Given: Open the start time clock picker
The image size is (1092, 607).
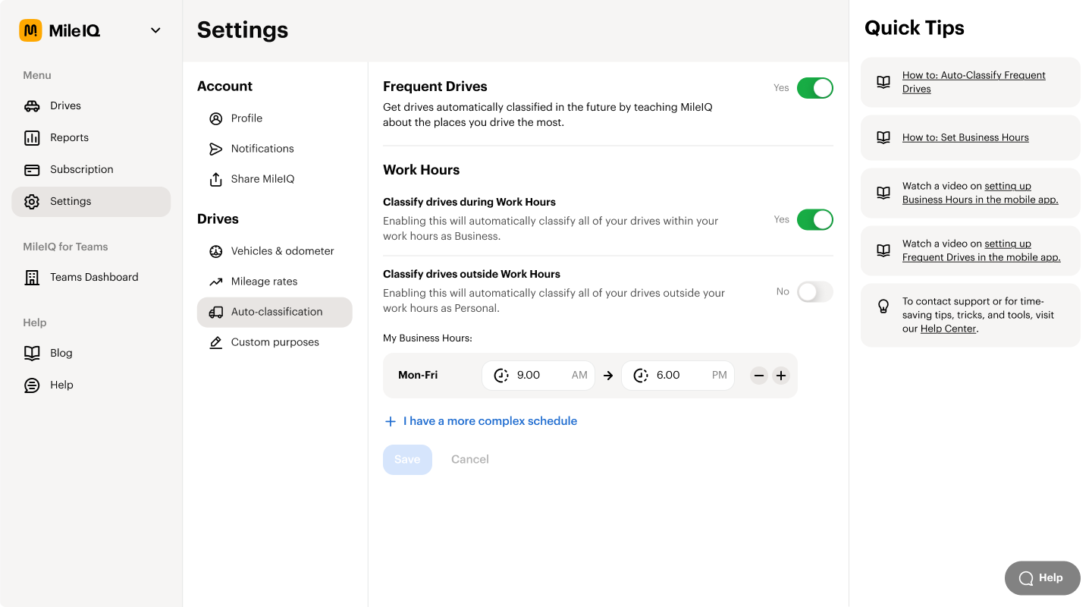Looking at the screenshot, I should (500, 375).
